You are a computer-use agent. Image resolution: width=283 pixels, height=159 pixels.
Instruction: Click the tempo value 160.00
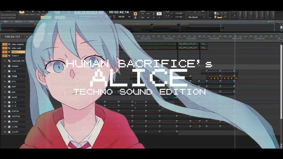[121, 17]
